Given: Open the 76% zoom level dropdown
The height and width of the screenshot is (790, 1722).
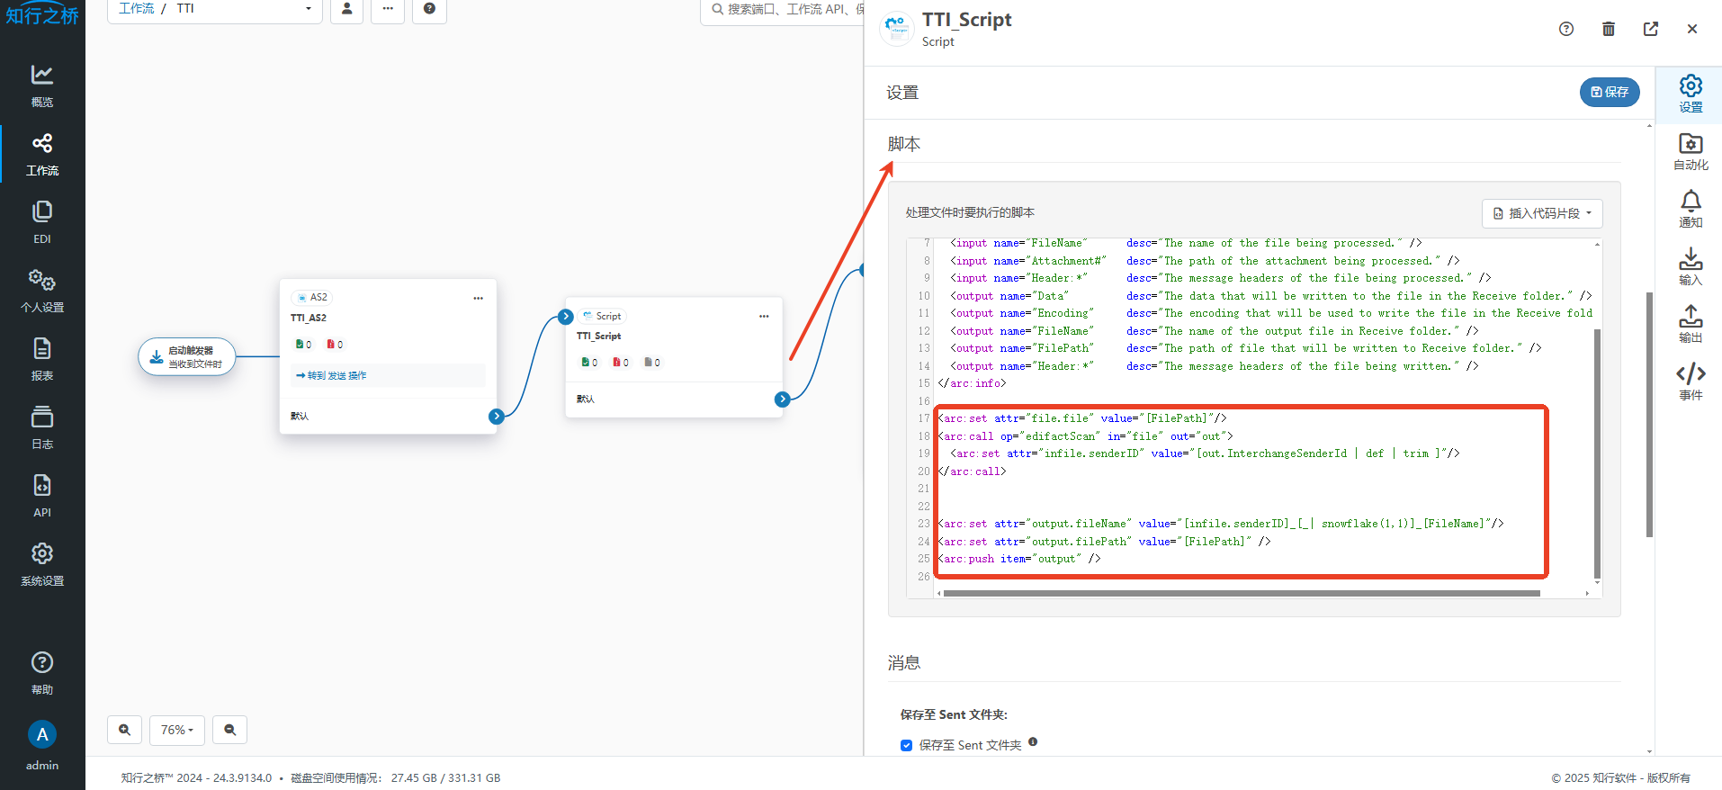Looking at the screenshot, I should coord(177,730).
